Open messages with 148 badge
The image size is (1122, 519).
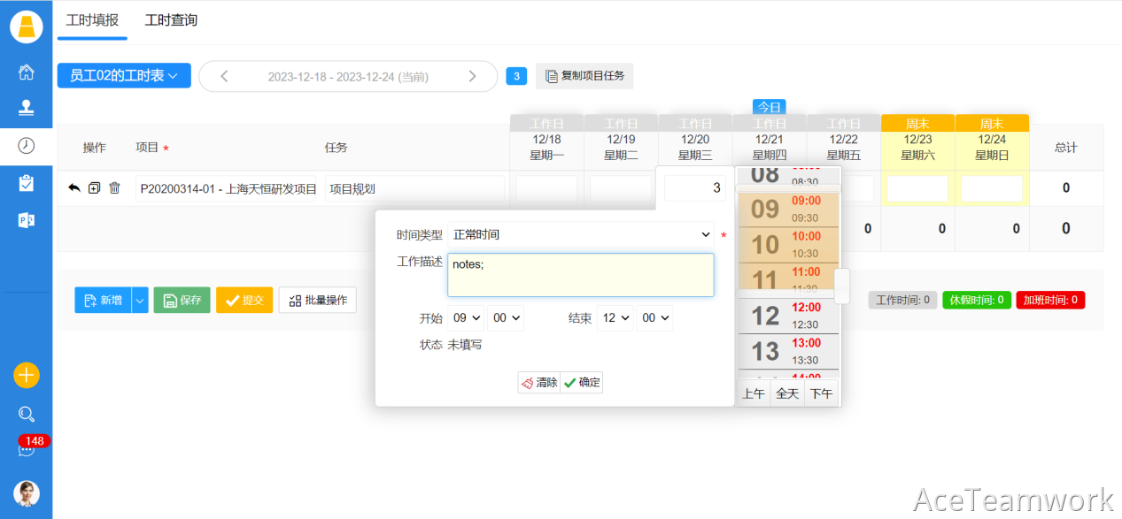click(x=27, y=448)
